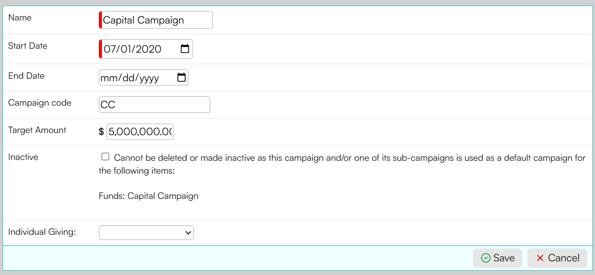Click the Target Amount input field
595x275 pixels.
[x=140, y=131]
